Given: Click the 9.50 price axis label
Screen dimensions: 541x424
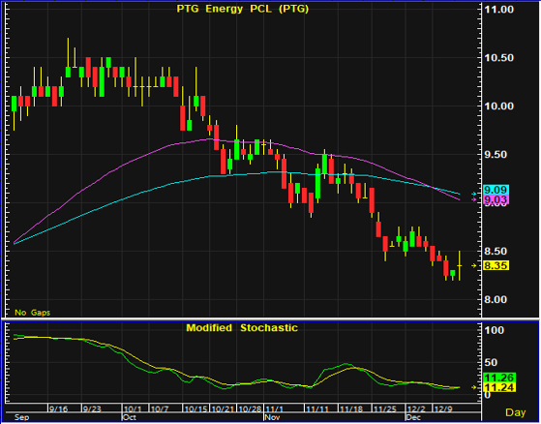Looking at the screenshot, I should [x=496, y=154].
